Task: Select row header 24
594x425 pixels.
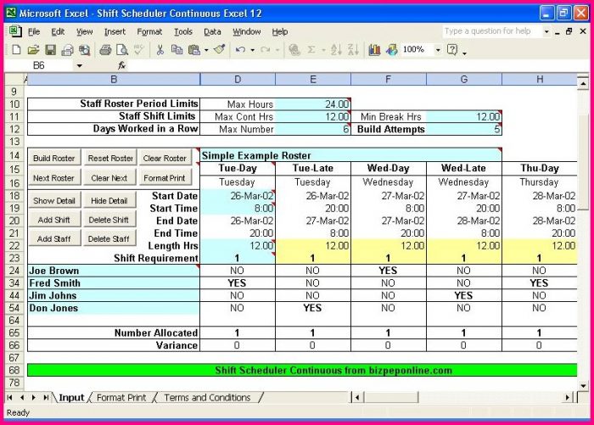Action: [x=14, y=271]
